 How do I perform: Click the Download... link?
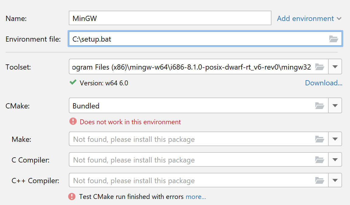pos(324,83)
